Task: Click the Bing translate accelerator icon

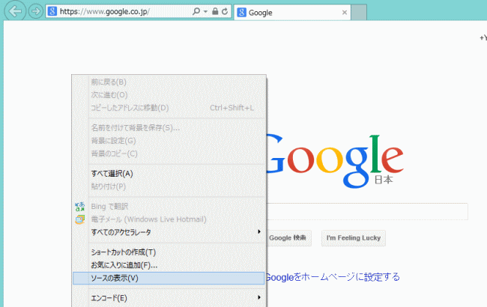Action: click(x=80, y=207)
